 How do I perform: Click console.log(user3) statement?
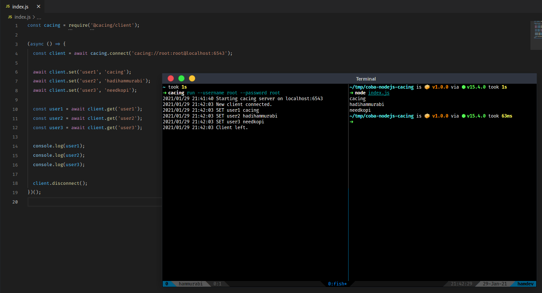click(59, 165)
